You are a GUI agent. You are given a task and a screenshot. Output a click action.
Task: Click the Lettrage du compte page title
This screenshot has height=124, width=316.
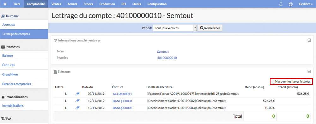[x=123, y=15]
